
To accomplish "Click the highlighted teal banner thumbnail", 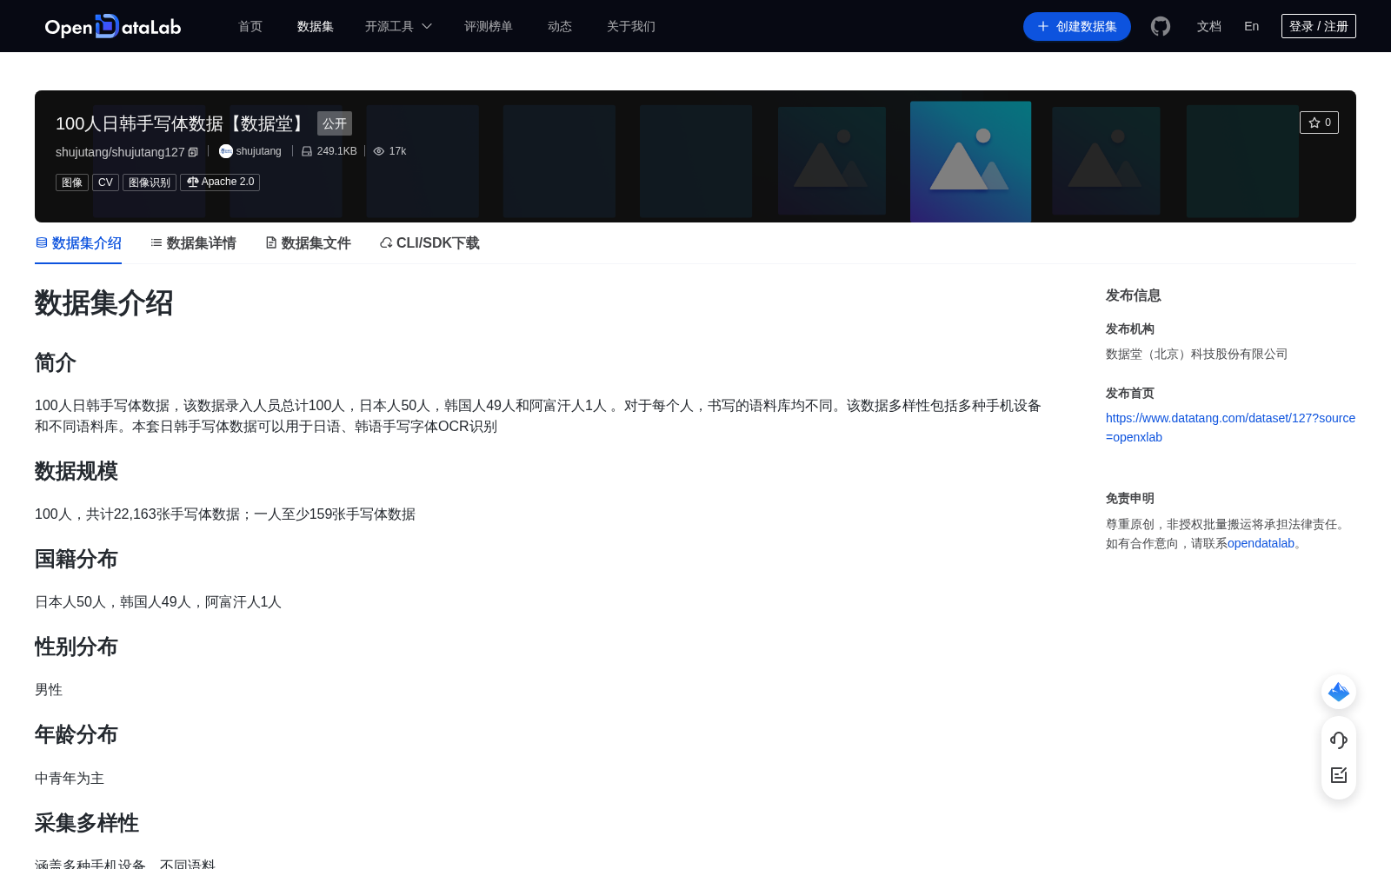I will 970,162.
